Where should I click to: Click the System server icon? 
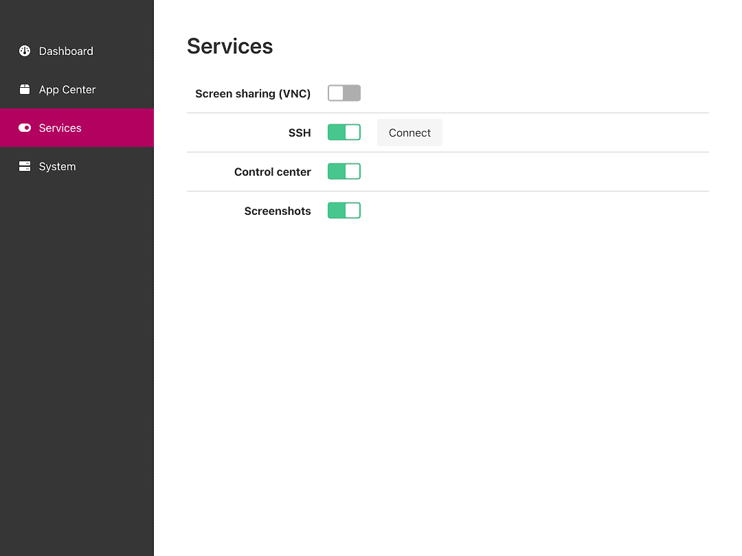pyautogui.click(x=25, y=166)
